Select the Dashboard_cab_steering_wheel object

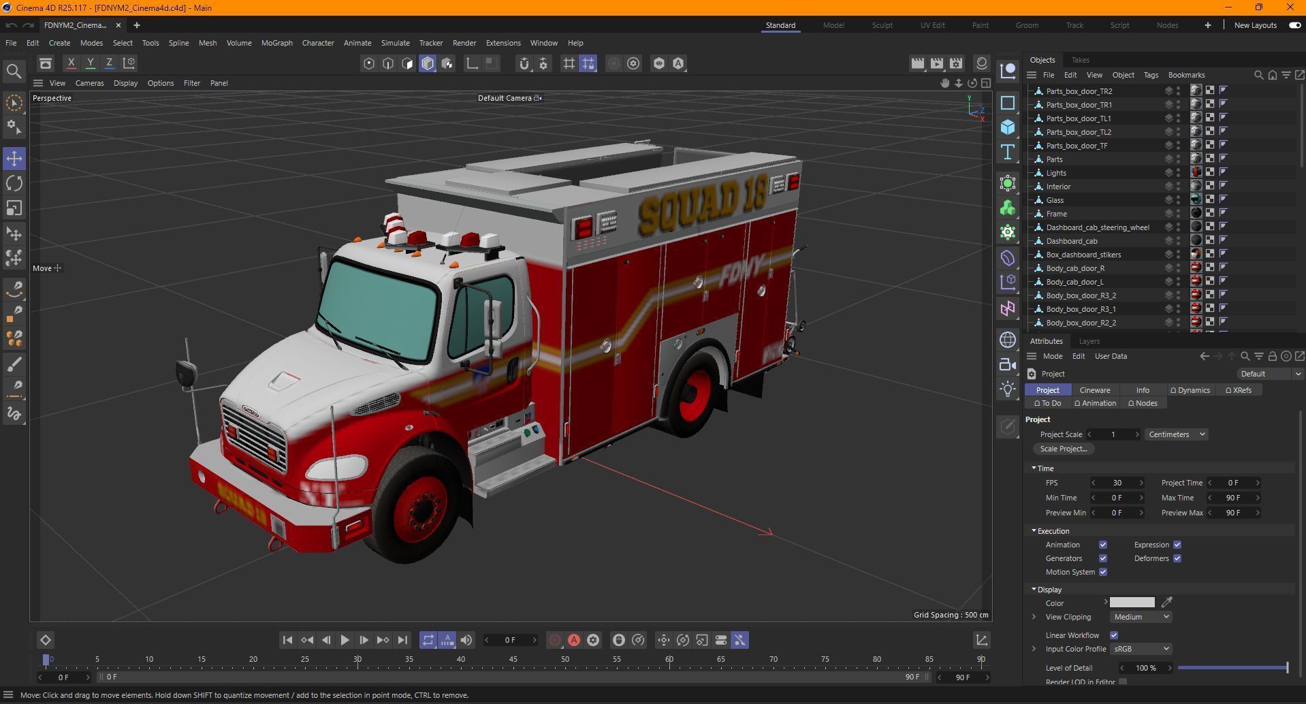click(1097, 227)
